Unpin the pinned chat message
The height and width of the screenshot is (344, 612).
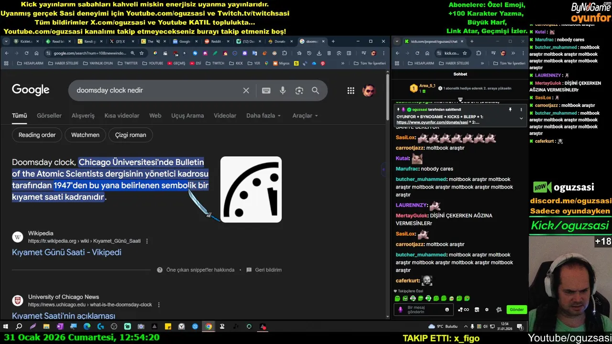point(510,109)
